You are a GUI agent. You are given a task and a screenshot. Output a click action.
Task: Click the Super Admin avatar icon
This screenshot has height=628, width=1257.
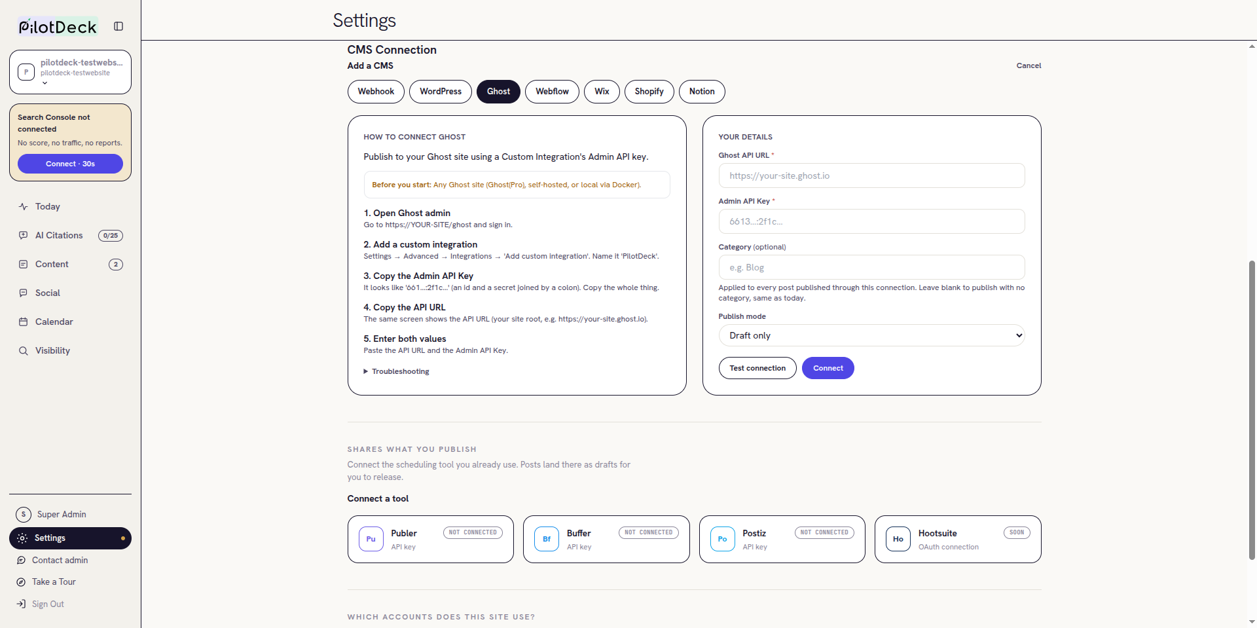tap(24, 514)
